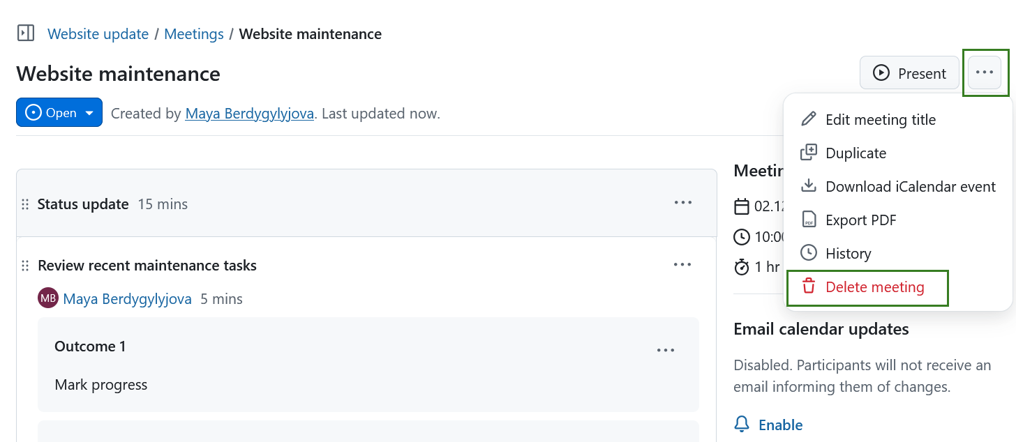Open the Meetings breadcrumb link
1016x442 pixels.
[x=193, y=33]
